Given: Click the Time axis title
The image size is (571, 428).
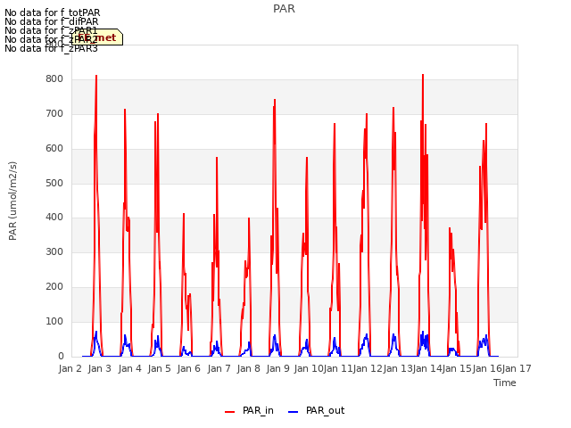Looking at the screenshot, I should coord(505,383).
